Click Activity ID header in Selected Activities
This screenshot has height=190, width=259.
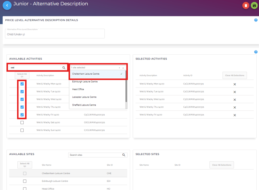187,75
